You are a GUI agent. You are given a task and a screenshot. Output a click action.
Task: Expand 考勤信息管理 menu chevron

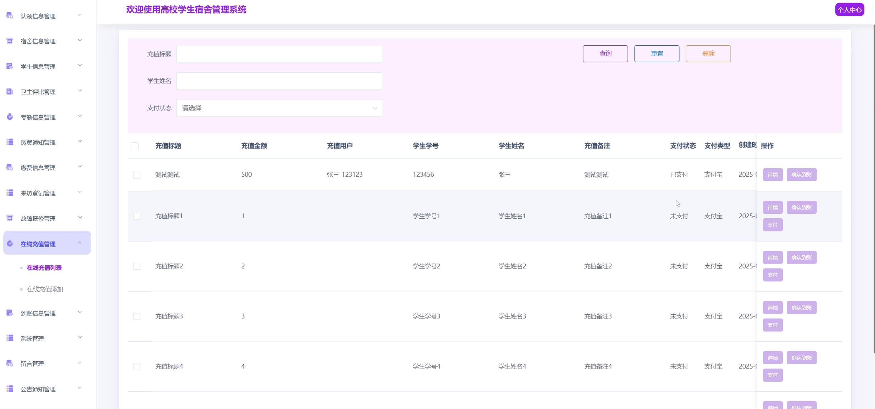(80, 116)
